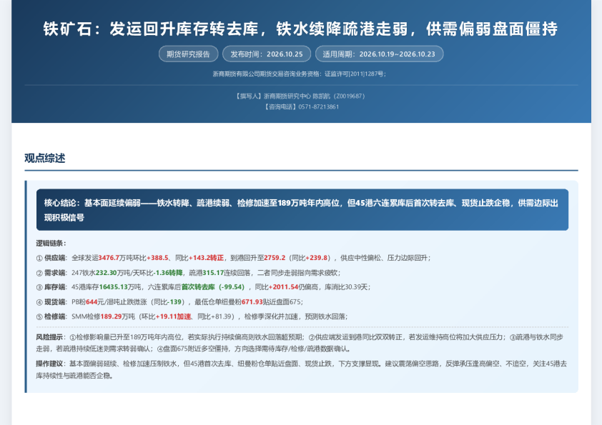Click the 适用周期 2026.10.19~2026.10.23 pill

(379, 54)
